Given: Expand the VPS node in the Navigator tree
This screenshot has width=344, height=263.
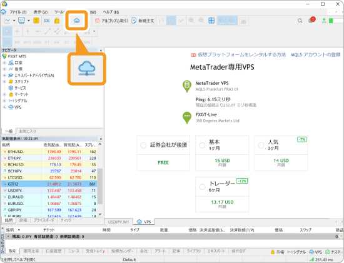Looking at the screenshot, I should pos(4,107).
